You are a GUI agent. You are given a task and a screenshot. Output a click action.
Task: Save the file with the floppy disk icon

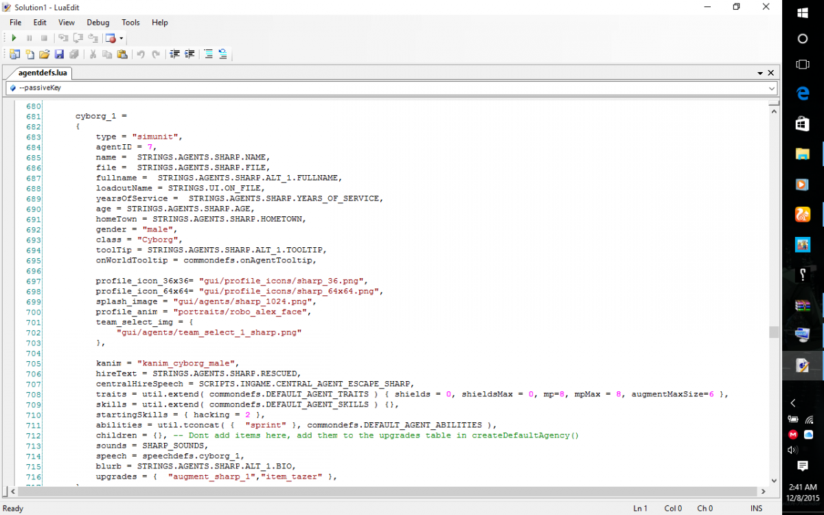click(x=59, y=54)
